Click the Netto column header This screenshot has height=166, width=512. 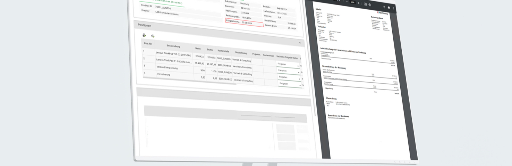pos(198,48)
